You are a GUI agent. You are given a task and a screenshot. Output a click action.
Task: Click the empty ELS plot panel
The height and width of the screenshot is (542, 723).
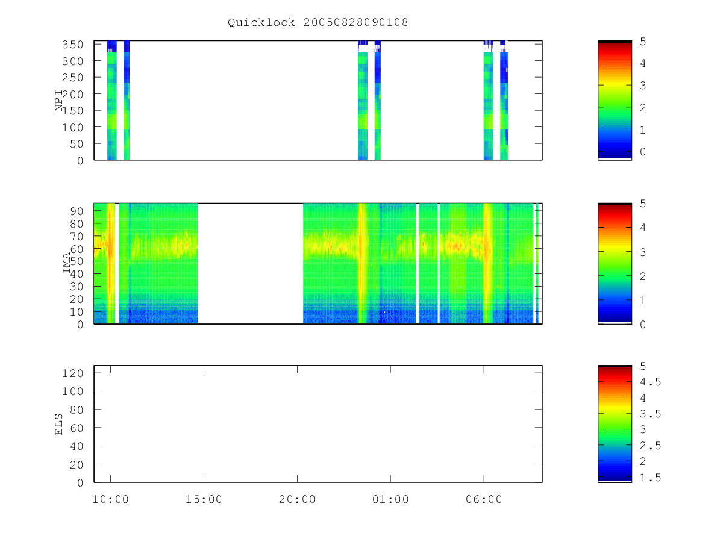pos(318,424)
